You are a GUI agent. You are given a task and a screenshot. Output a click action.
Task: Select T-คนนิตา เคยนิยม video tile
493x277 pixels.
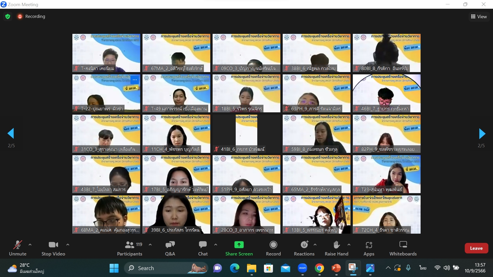point(106,53)
